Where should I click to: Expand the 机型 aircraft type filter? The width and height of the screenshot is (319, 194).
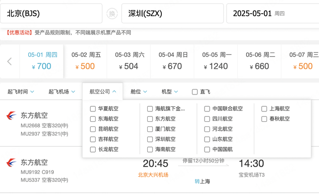(x=170, y=92)
